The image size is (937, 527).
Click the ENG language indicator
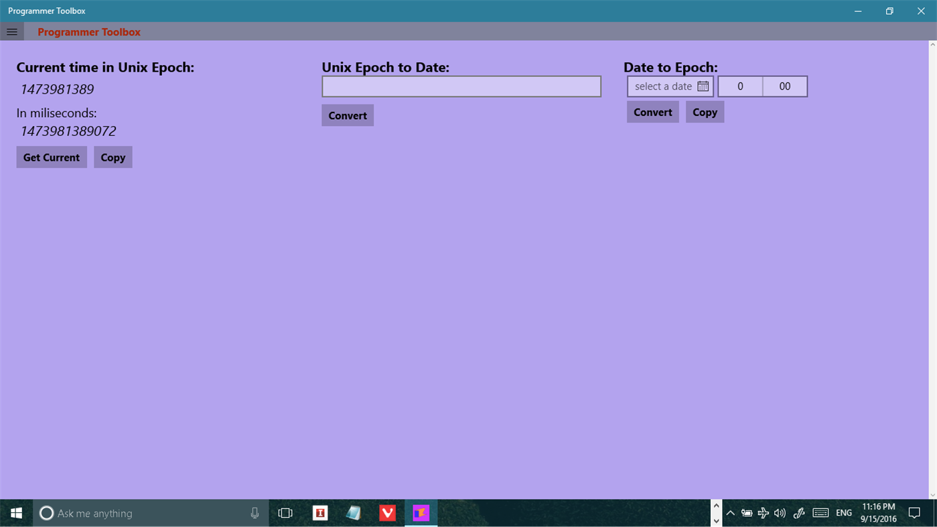coord(844,513)
